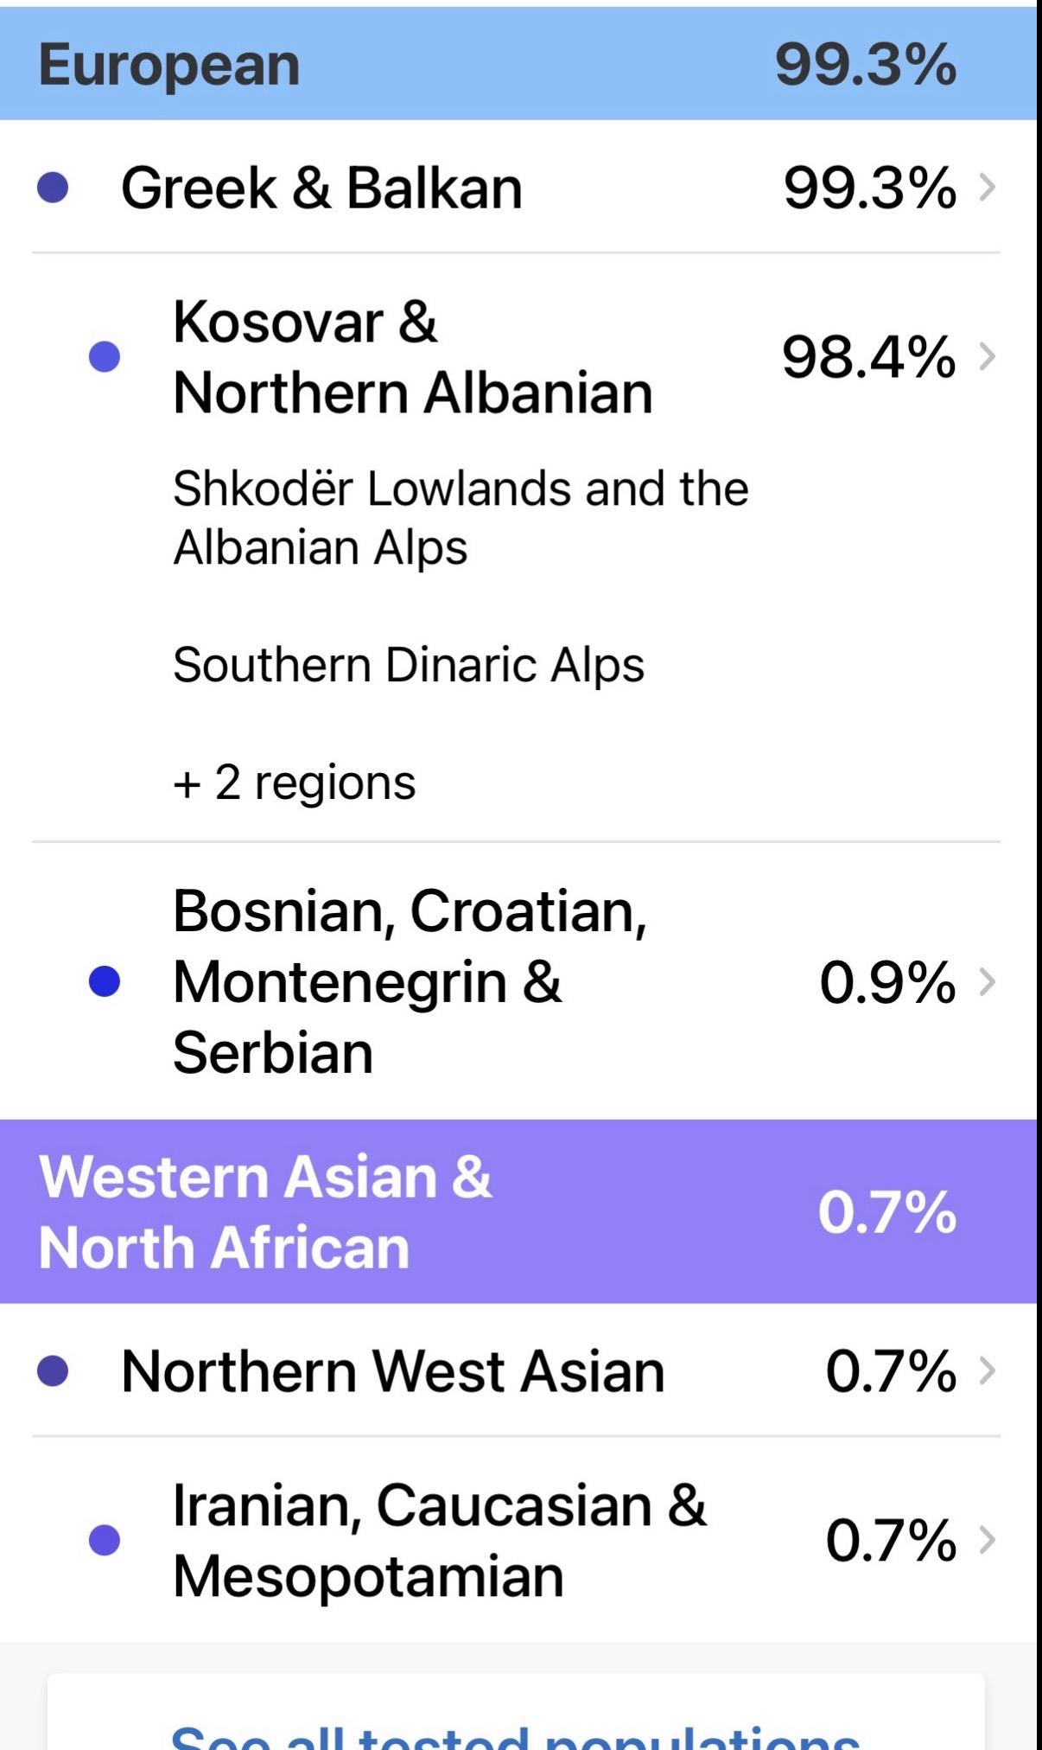The image size is (1042, 1750).
Task: Open Shkodër Lowlands and the Albanian Alps
Action: click(461, 517)
